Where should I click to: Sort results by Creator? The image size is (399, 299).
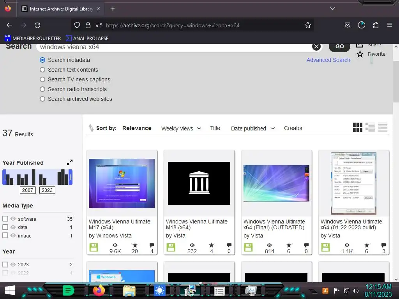pos(293,128)
